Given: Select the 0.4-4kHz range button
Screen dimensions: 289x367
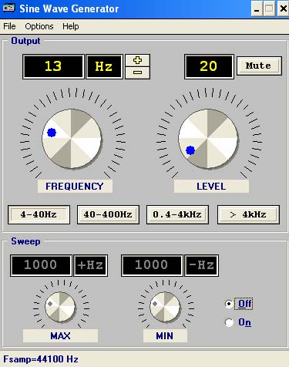Looking at the screenshot, I should [177, 214].
